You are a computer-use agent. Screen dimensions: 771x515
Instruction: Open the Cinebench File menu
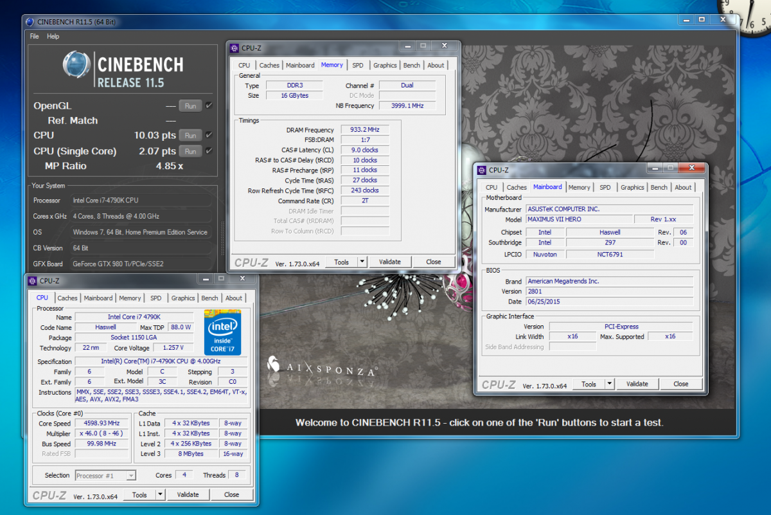[35, 37]
